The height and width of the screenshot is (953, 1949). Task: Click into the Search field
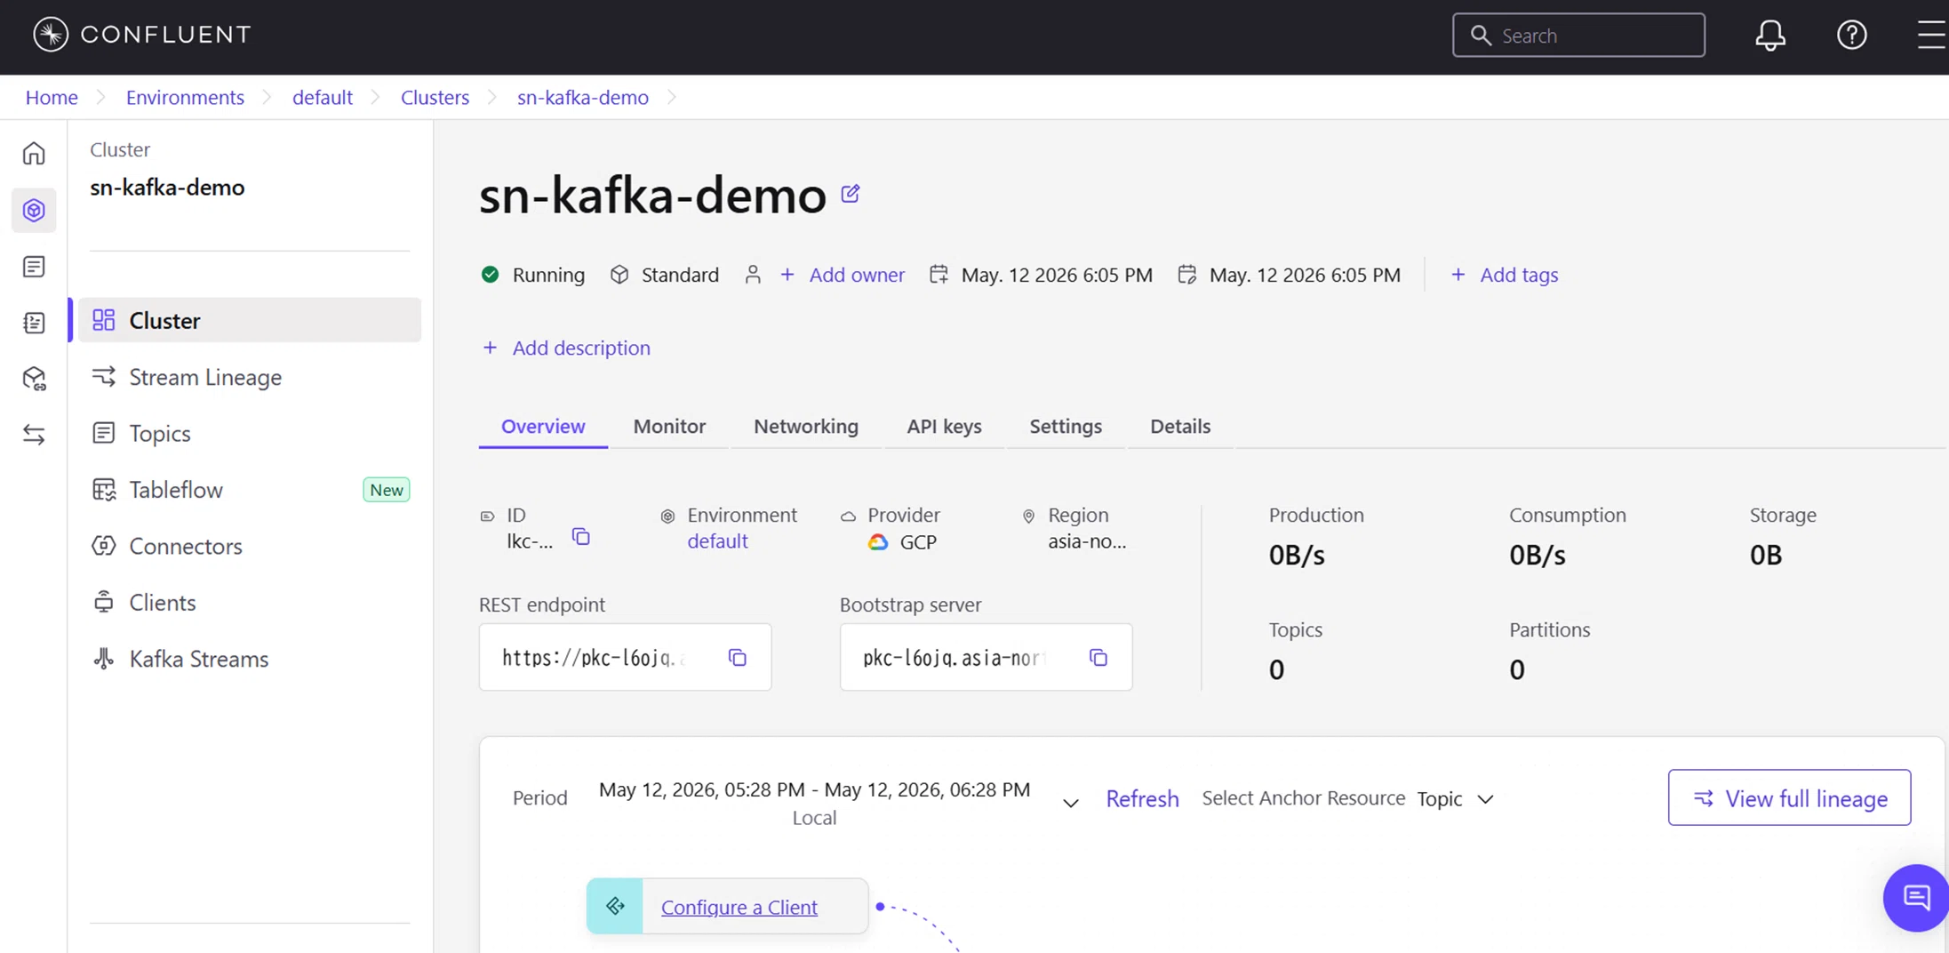[1578, 36]
